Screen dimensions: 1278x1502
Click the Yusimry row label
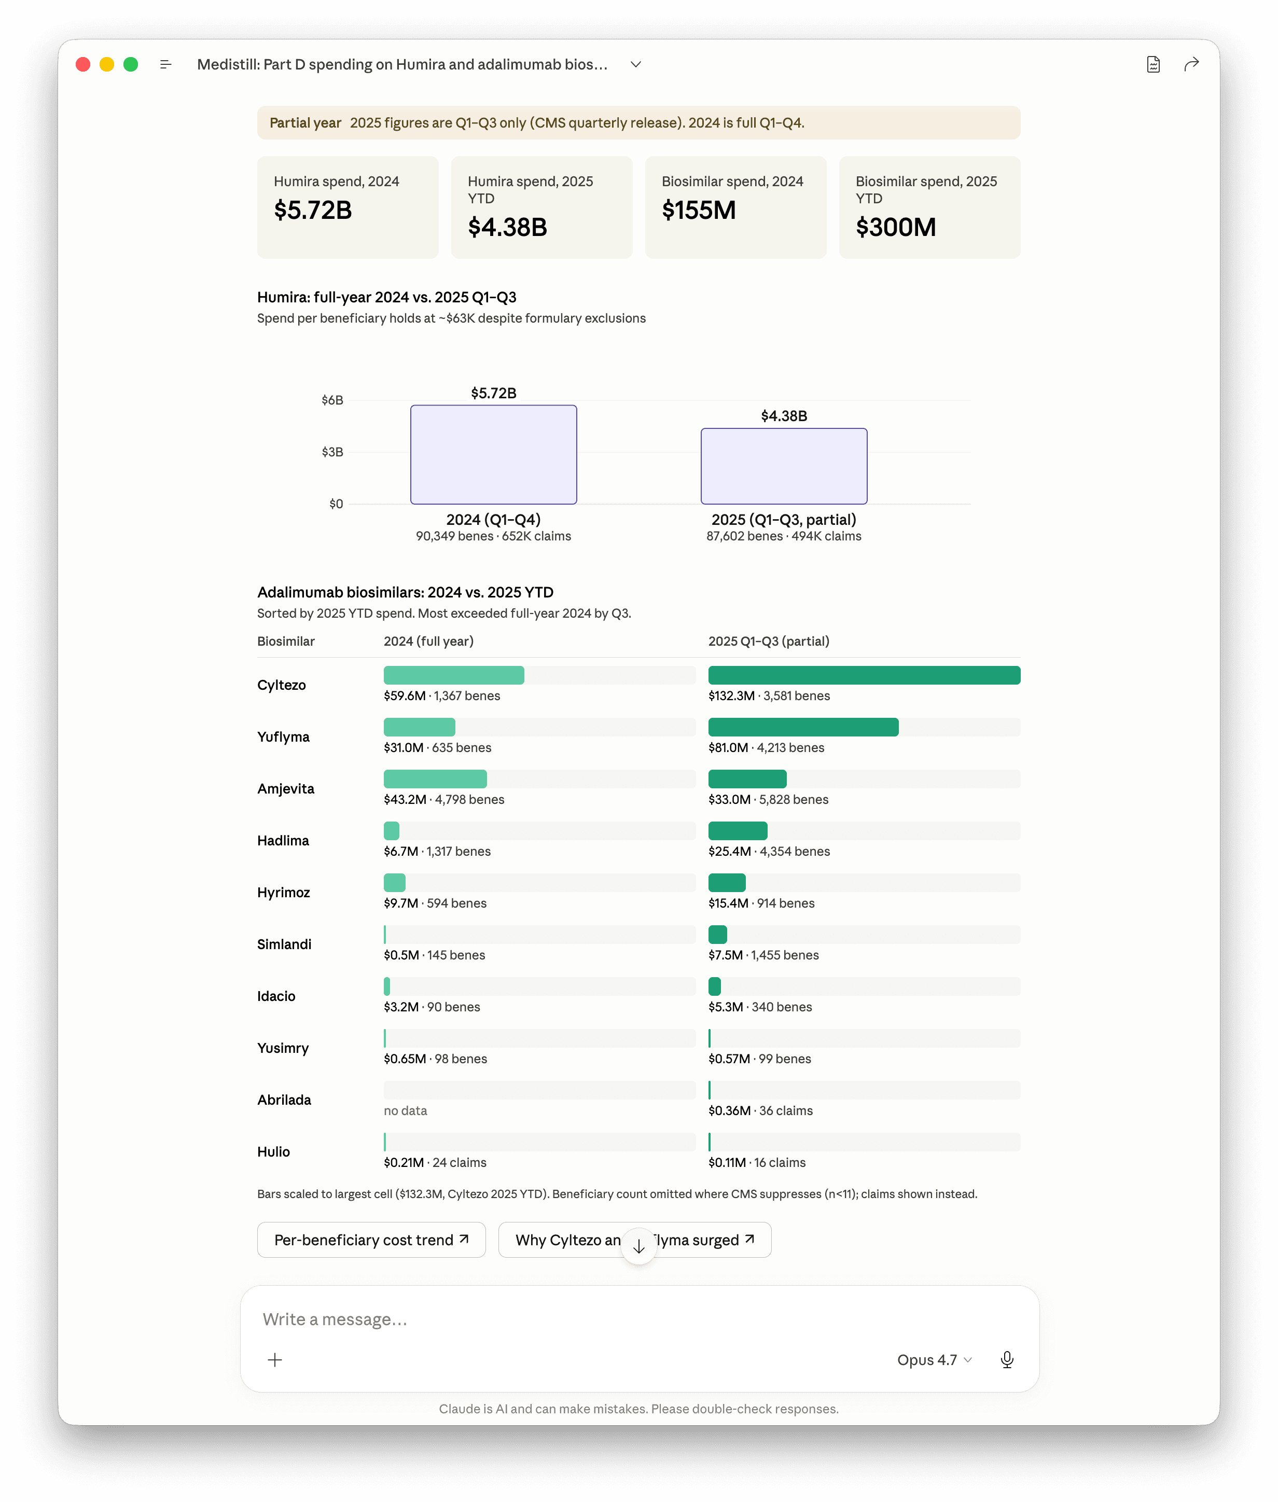pos(283,1048)
